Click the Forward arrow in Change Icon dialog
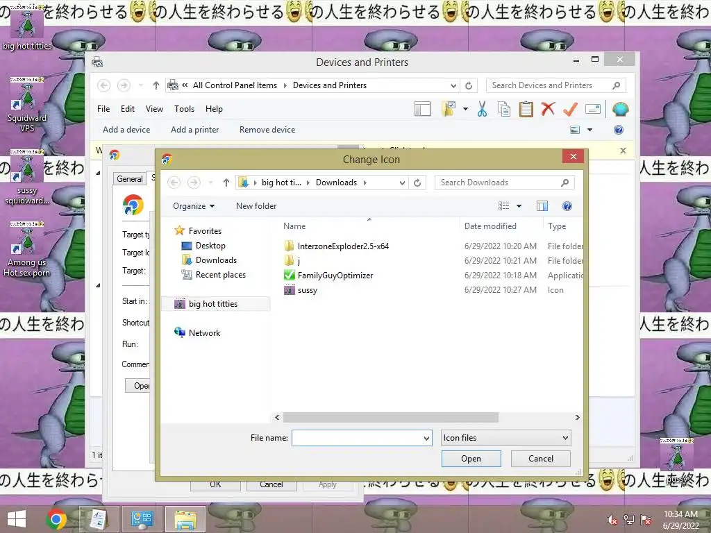This screenshot has height=533, width=711. click(x=194, y=183)
